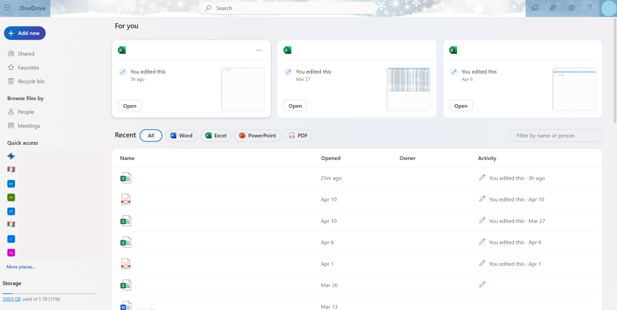The height and width of the screenshot is (310, 617).
Task: Click the Word file icon in the Recent list
Action: click(126, 306)
